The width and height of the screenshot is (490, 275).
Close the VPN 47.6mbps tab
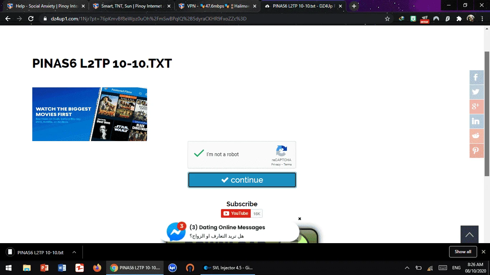(x=255, y=6)
